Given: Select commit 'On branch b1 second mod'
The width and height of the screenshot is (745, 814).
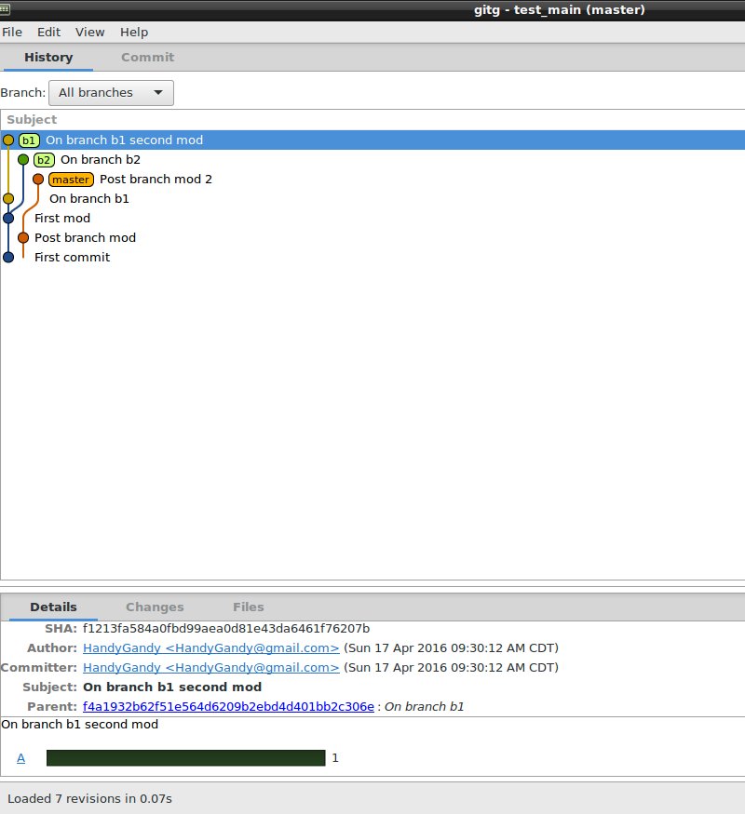Looking at the screenshot, I should (372, 140).
